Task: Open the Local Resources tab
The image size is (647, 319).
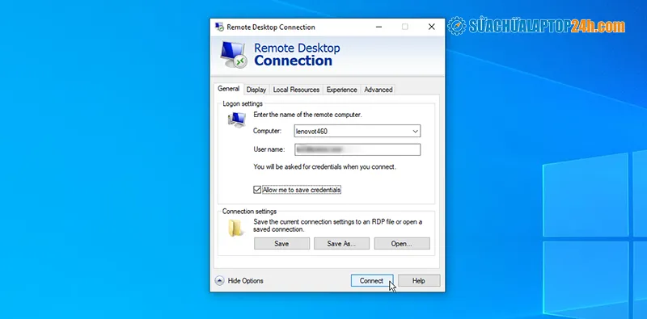Action: (296, 90)
